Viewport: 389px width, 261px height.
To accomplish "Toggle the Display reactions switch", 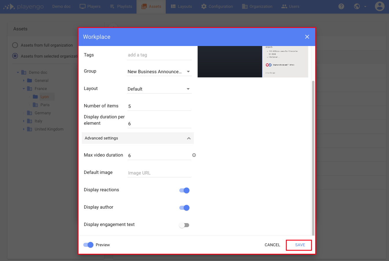I will tap(184, 190).
